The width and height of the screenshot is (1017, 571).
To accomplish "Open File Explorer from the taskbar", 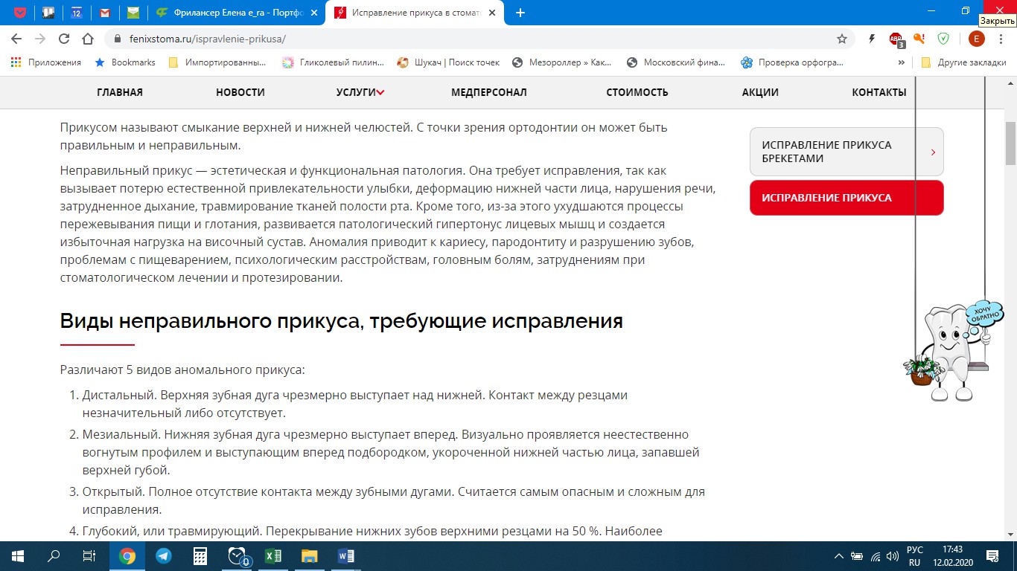I will 310,555.
